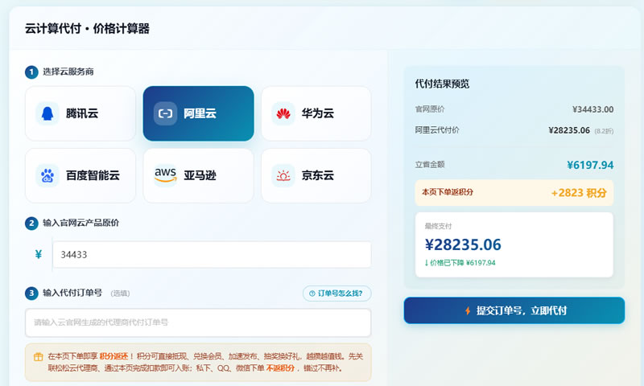Select the 腾讯云 provider card
Image resolution: width=644 pixels, height=386 pixels.
pyautogui.click(x=80, y=113)
